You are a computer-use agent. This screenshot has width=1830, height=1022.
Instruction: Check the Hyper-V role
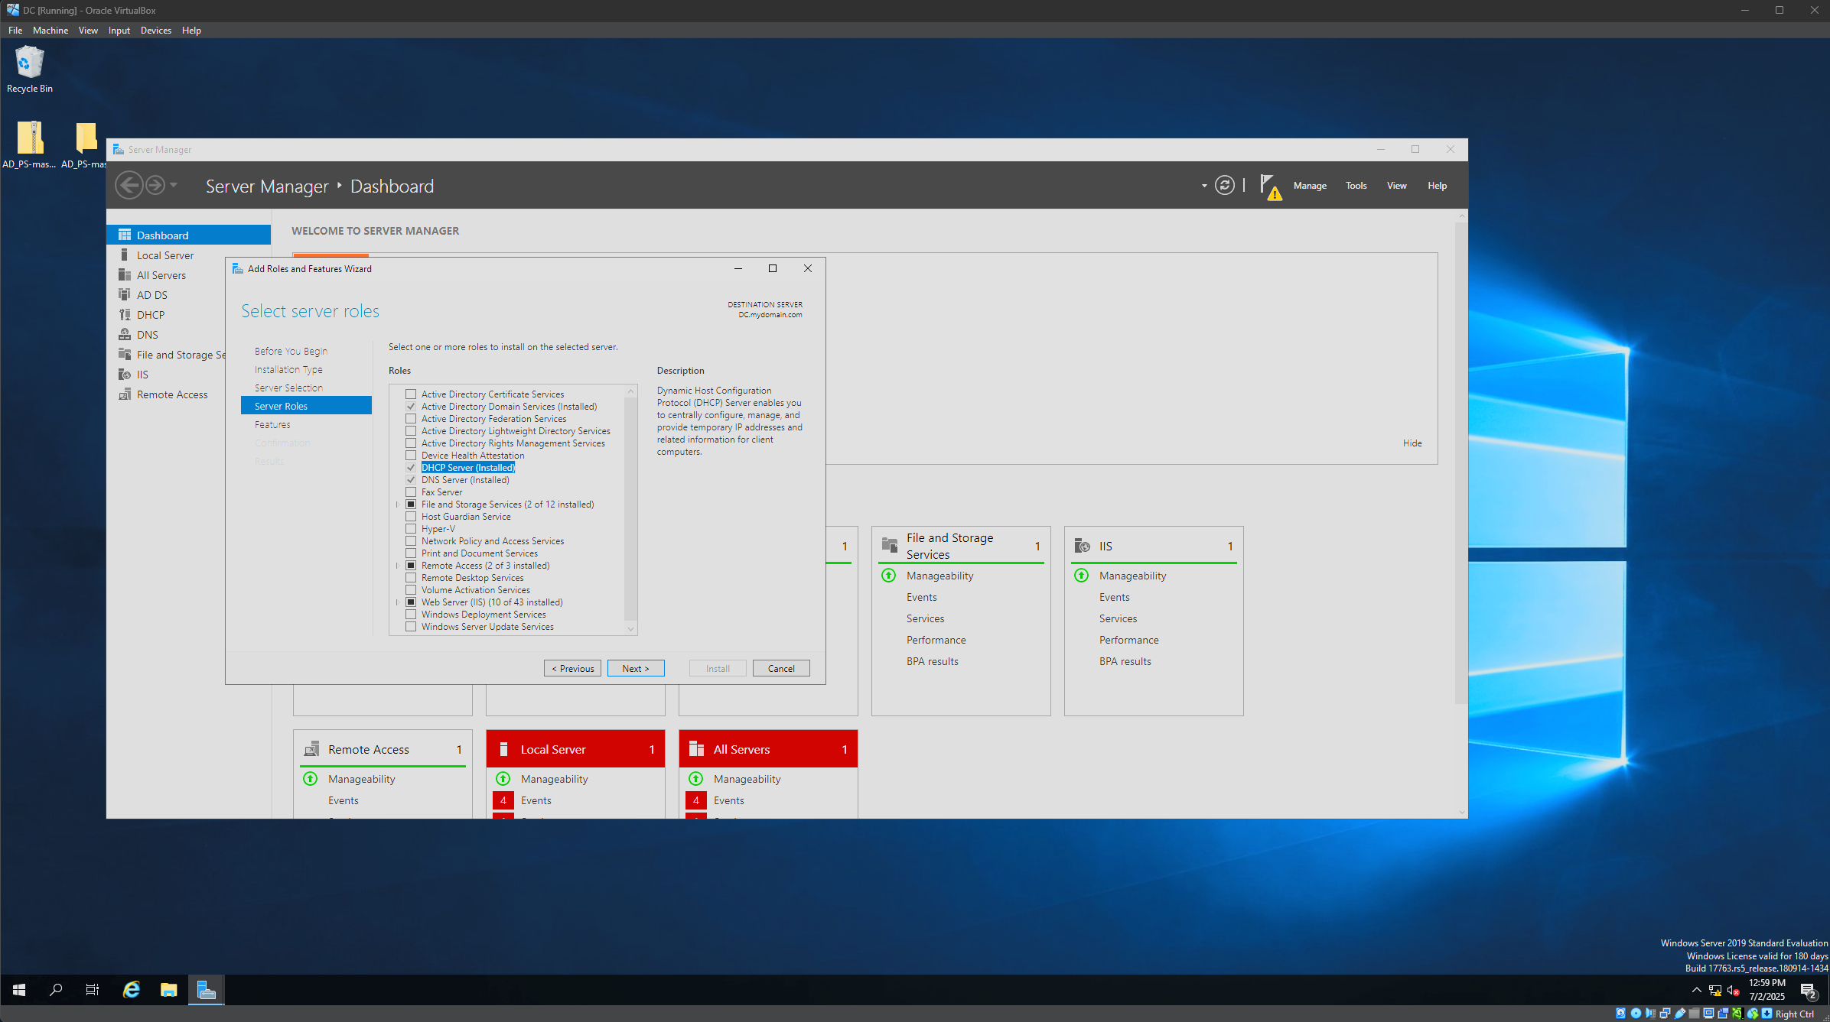coord(411,529)
